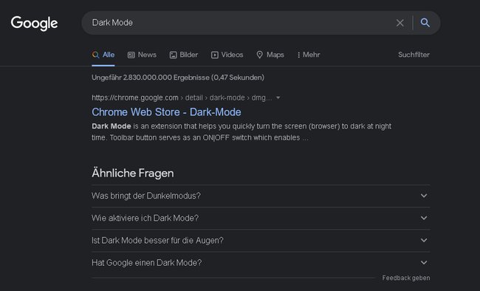Select the Alle results tab
480x291 pixels.
pos(103,55)
